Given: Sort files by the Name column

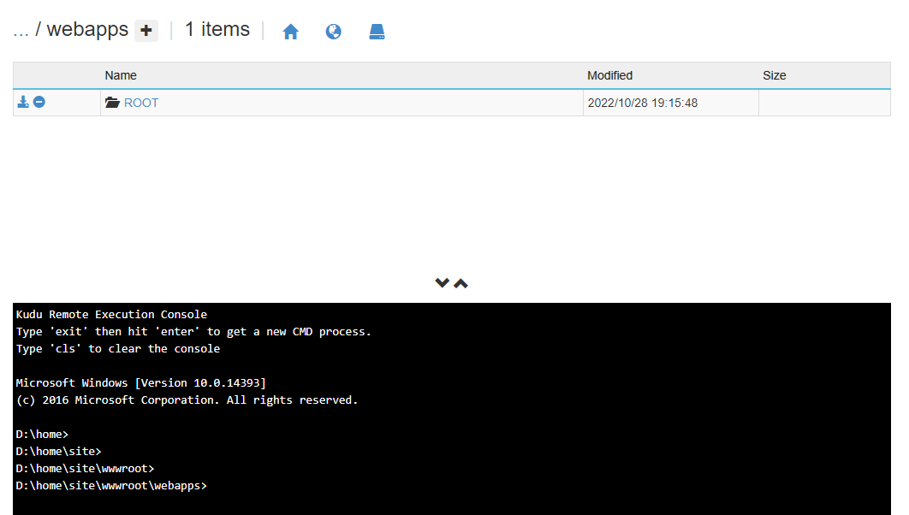Looking at the screenshot, I should click(x=121, y=75).
